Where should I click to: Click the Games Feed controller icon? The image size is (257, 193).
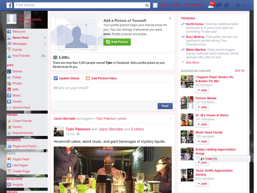coord(9,108)
